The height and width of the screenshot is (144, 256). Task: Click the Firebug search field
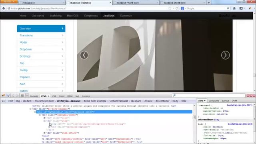click(x=209, y=95)
